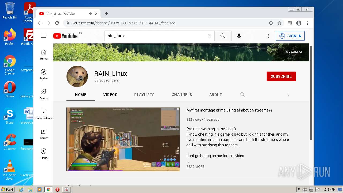Open Chrome profile account icon

tap(299, 23)
